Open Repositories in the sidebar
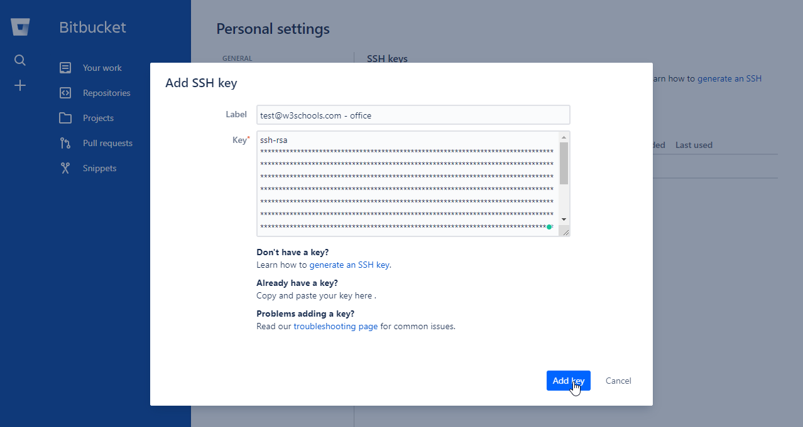This screenshot has width=803, height=427. point(106,93)
